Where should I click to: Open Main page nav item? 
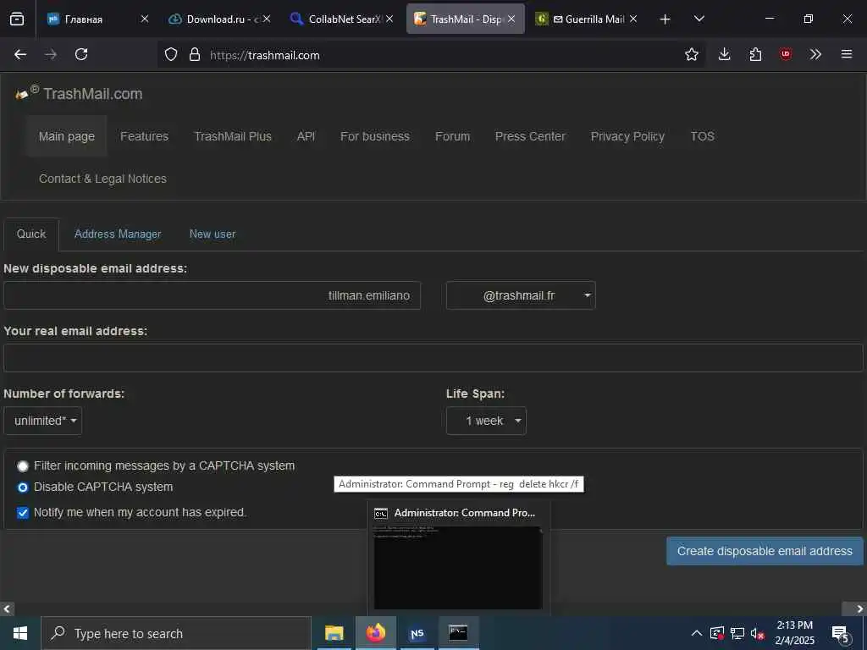coord(66,136)
